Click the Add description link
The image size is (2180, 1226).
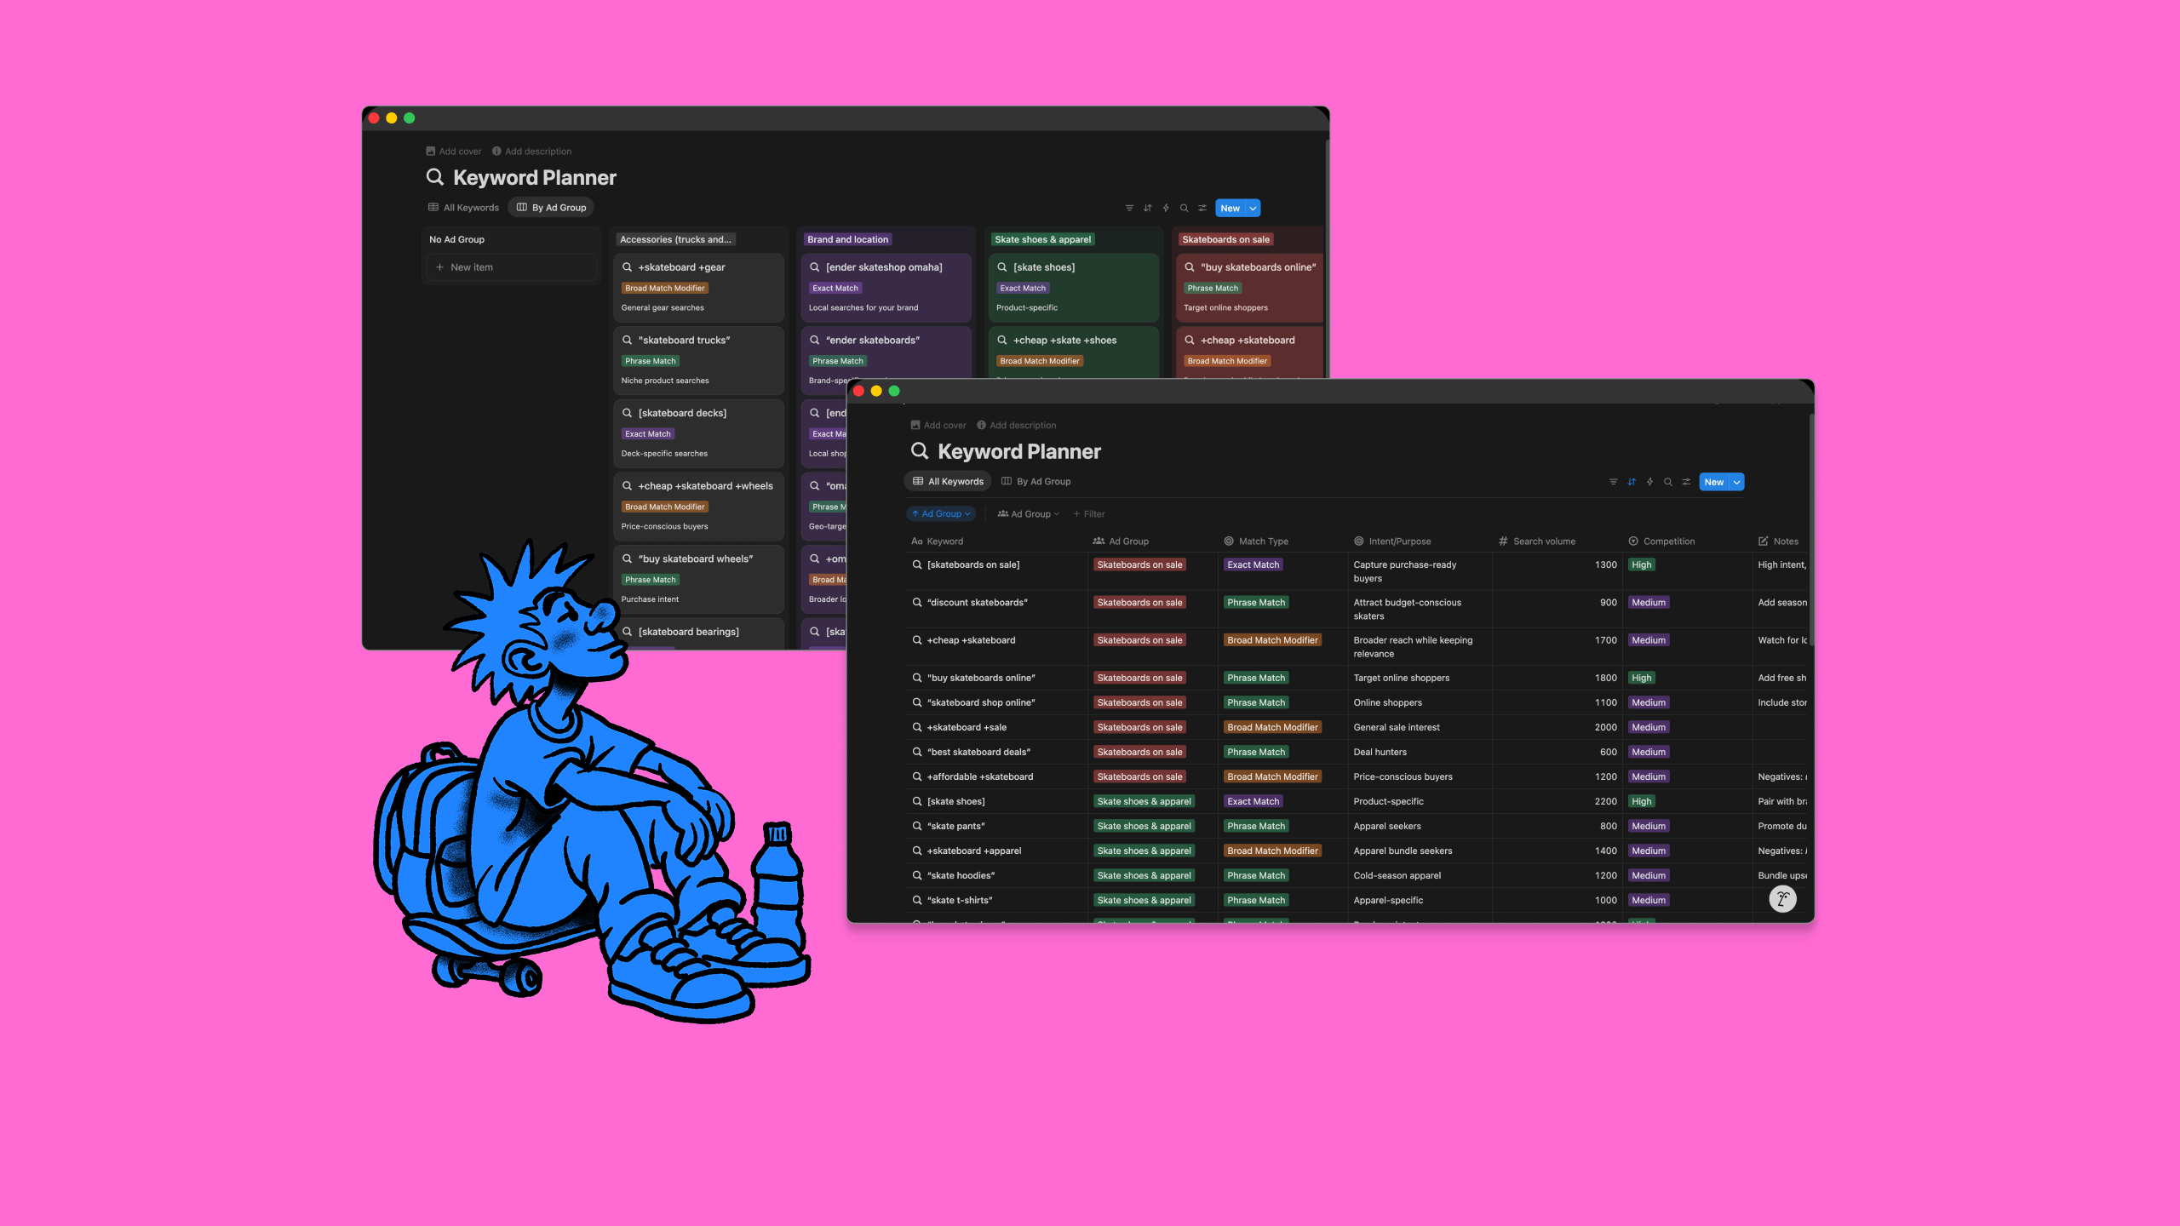pyautogui.click(x=1018, y=425)
